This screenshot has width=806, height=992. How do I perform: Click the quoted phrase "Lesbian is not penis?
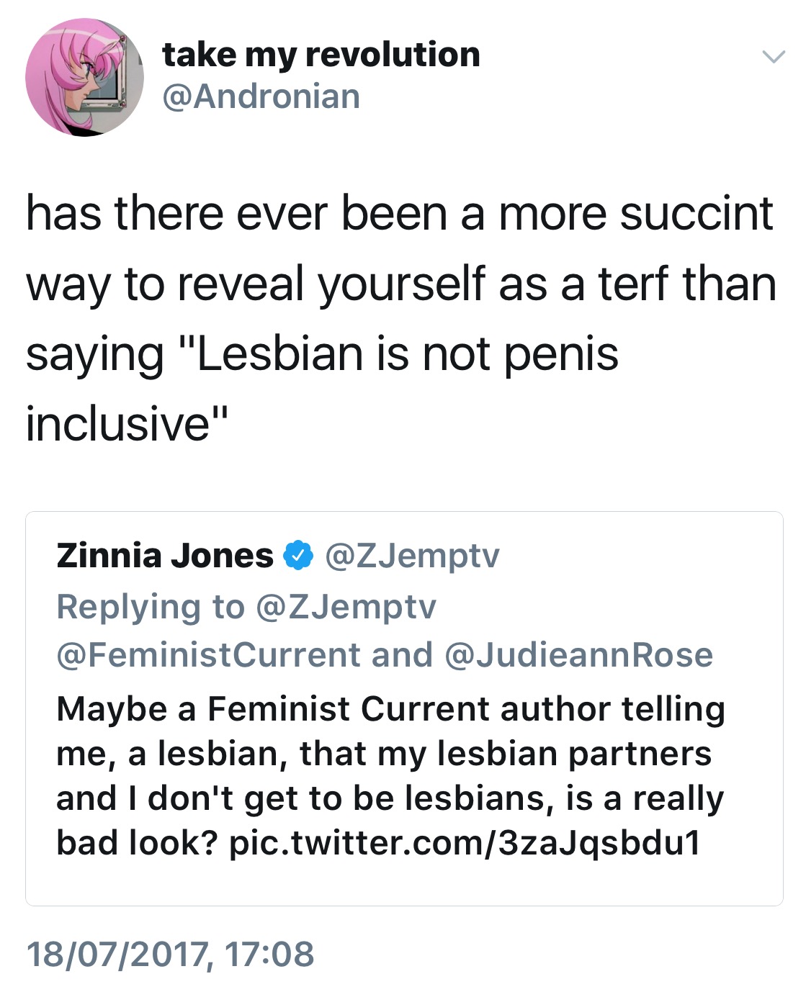pos(403,353)
